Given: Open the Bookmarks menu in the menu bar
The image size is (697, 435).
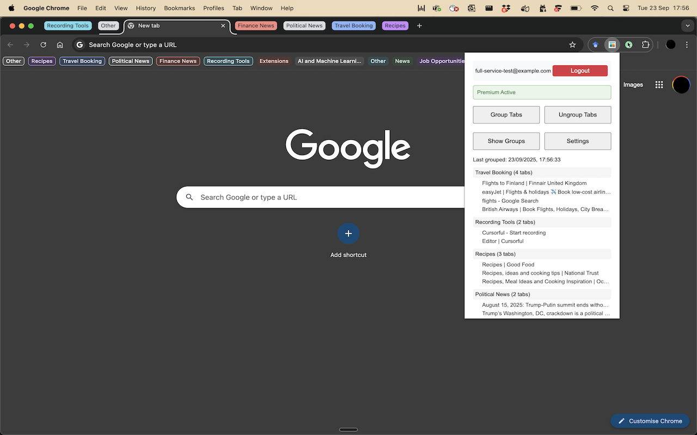Looking at the screenshot, I should point(179,8).
